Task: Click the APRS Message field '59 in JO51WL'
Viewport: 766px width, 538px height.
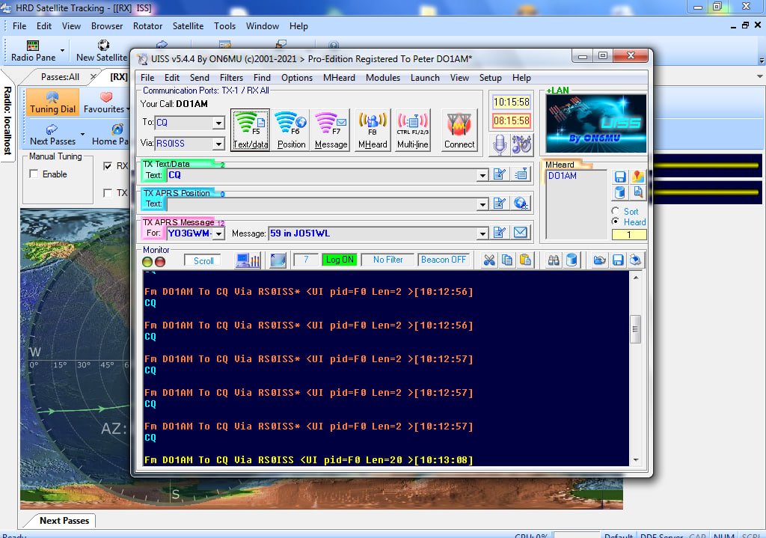Action: [373, 233]
